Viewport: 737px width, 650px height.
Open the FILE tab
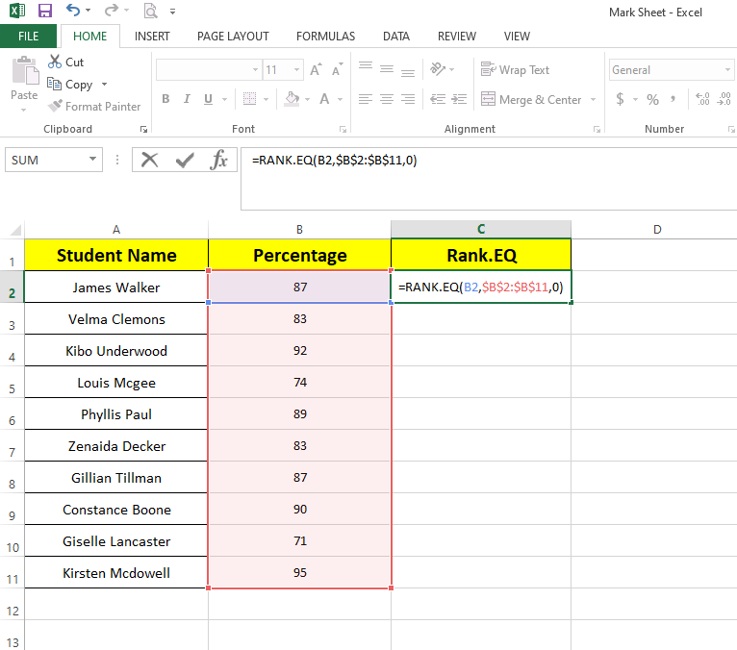pos(28,37)
